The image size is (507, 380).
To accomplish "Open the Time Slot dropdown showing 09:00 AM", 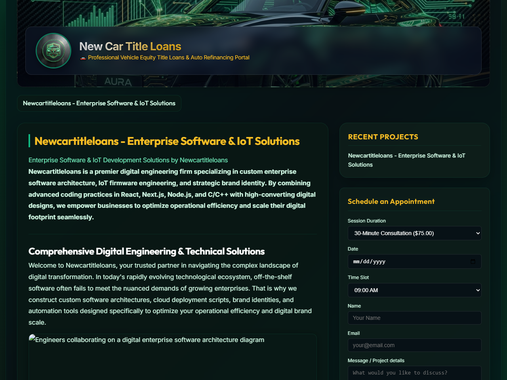I will pos(414,290).
